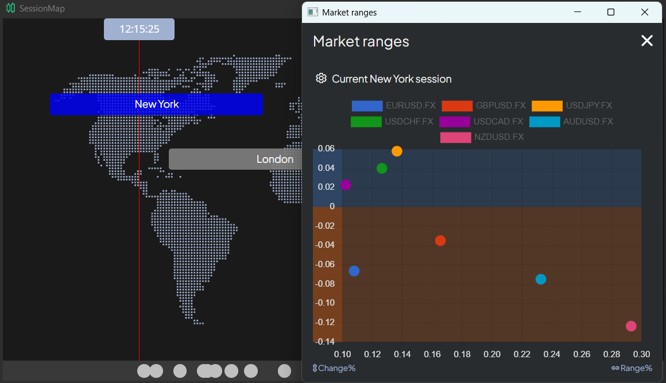Click the USDJPY.FX legend label
Screen dimensions: 666x383
[589, 105]
